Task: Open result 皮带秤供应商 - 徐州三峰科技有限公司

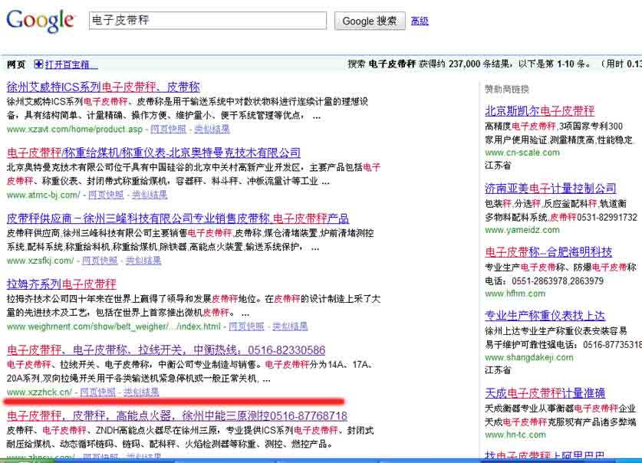Action: click(x=178, y=218)
